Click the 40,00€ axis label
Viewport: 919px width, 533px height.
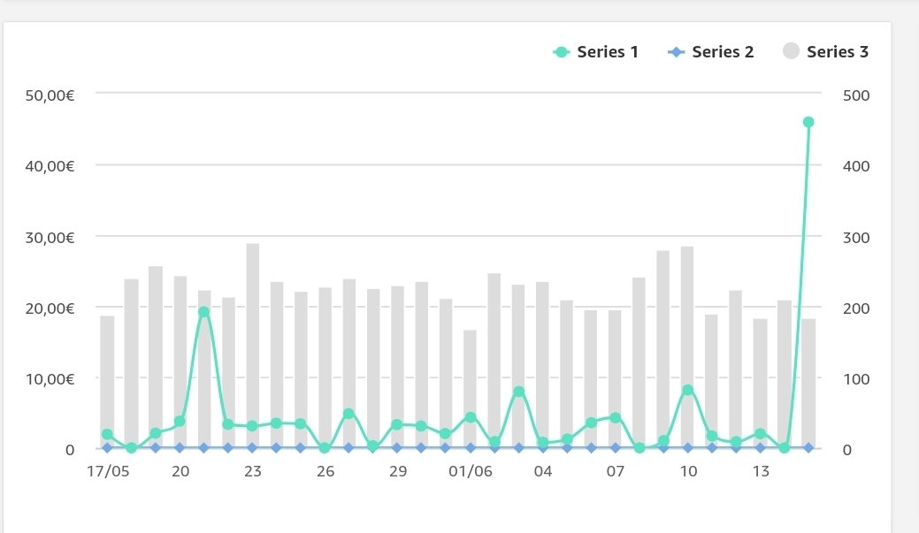tap(50, 166)
